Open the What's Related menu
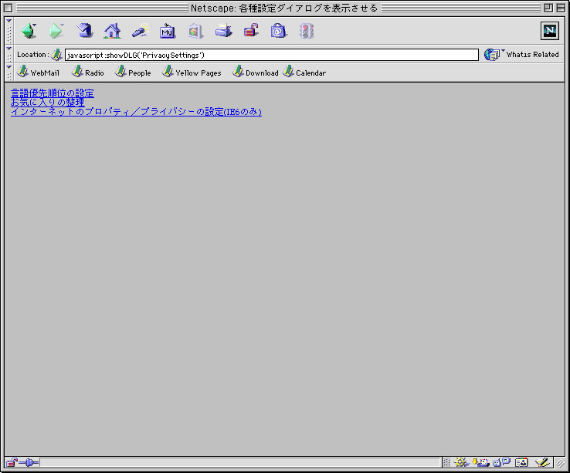This screenshot has width=570, height=473. [x=521, y=55]
